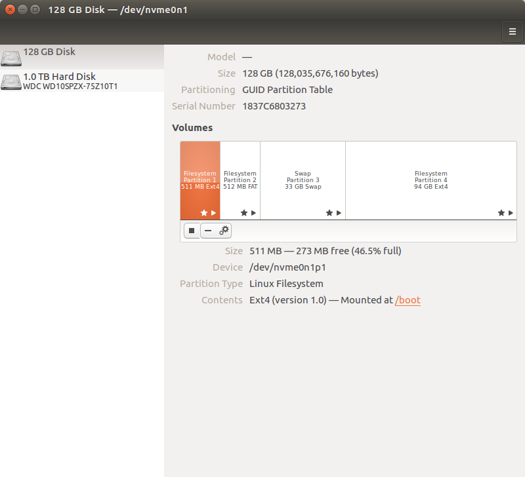The height and width of the screenshot is (477, 525).
Task: Click the play triangle icon on Partition 1
Action: pos(214,213)
